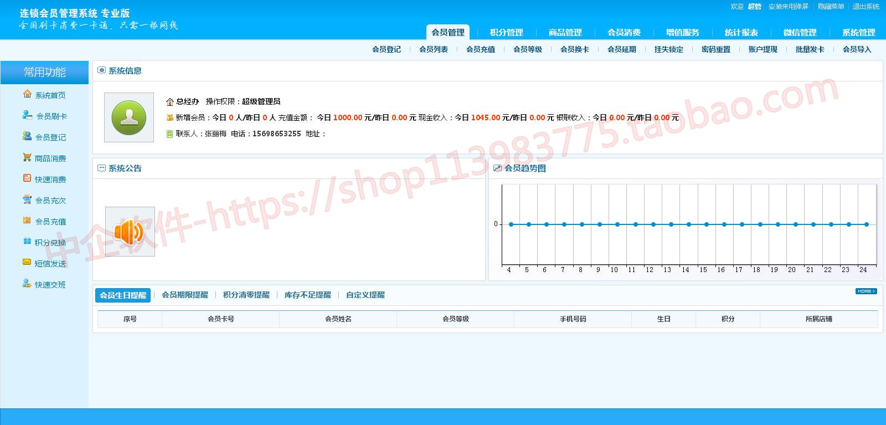Click the icon beside 新增会员
The image size is (886, 425).
pyautogui.click(x=170, y=117)
